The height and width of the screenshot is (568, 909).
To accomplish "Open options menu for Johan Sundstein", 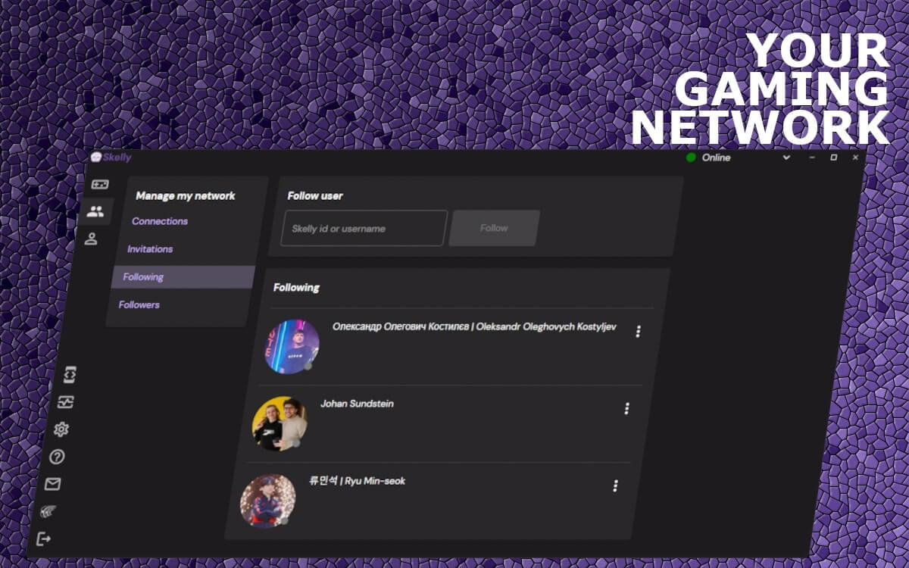I will click(x=626, y=408).
